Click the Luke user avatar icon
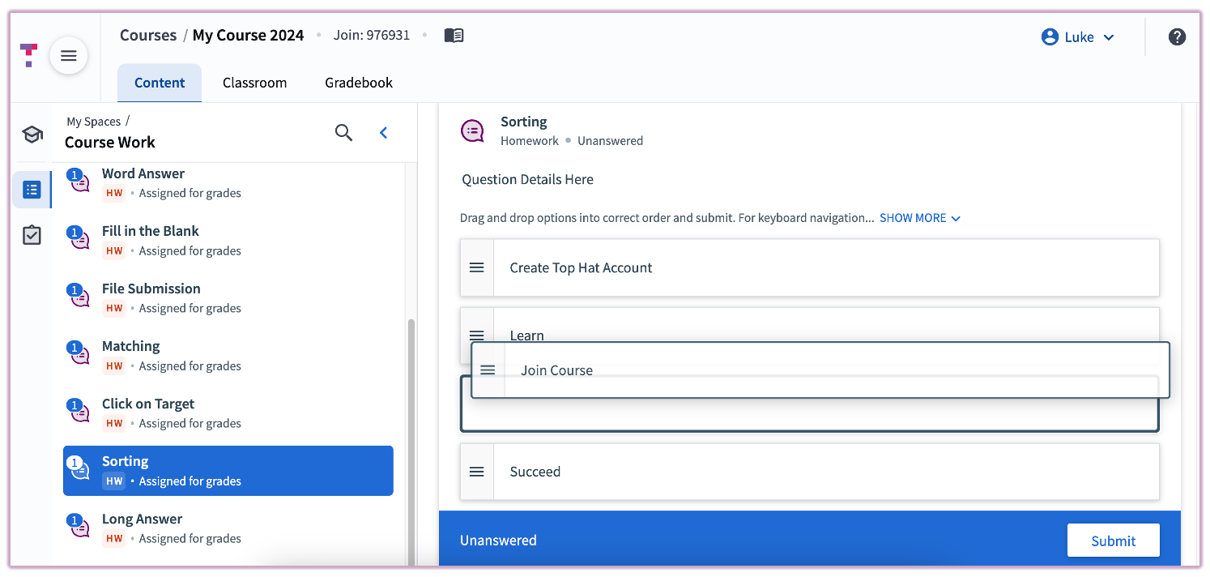This screenshot has width=1210, height=577. [x=1050, y=36]
